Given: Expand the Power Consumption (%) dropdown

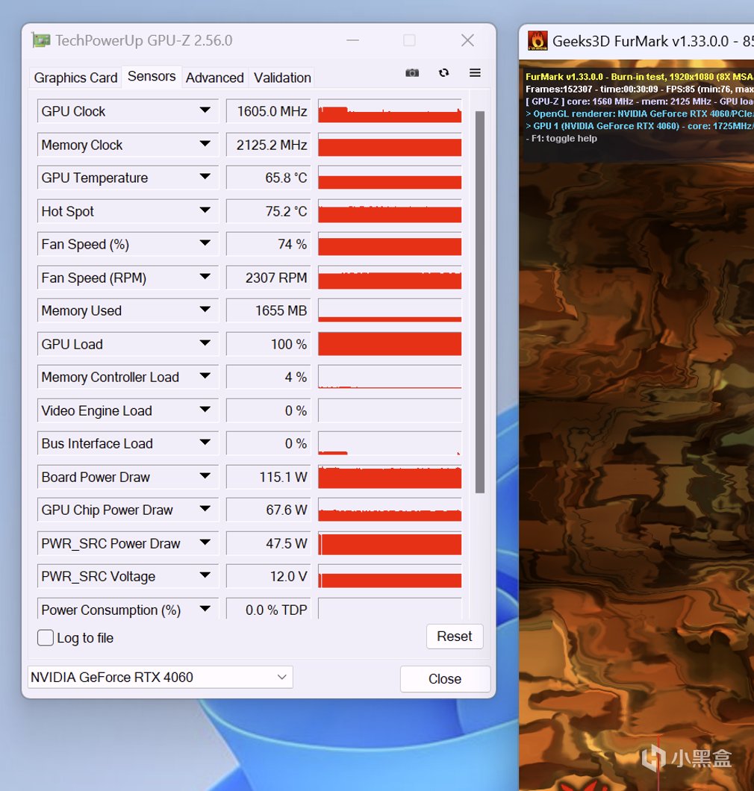Looking at the screenshot, I should tap(205, 609).
